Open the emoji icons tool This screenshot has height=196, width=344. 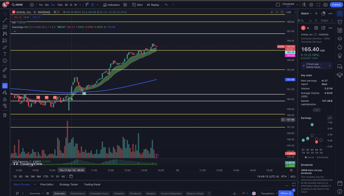pos(5,61)
